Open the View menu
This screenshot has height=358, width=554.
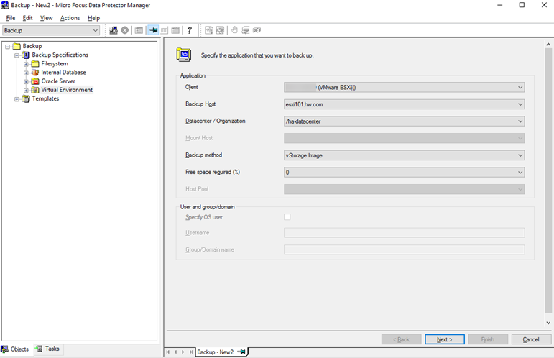(46, 18)
